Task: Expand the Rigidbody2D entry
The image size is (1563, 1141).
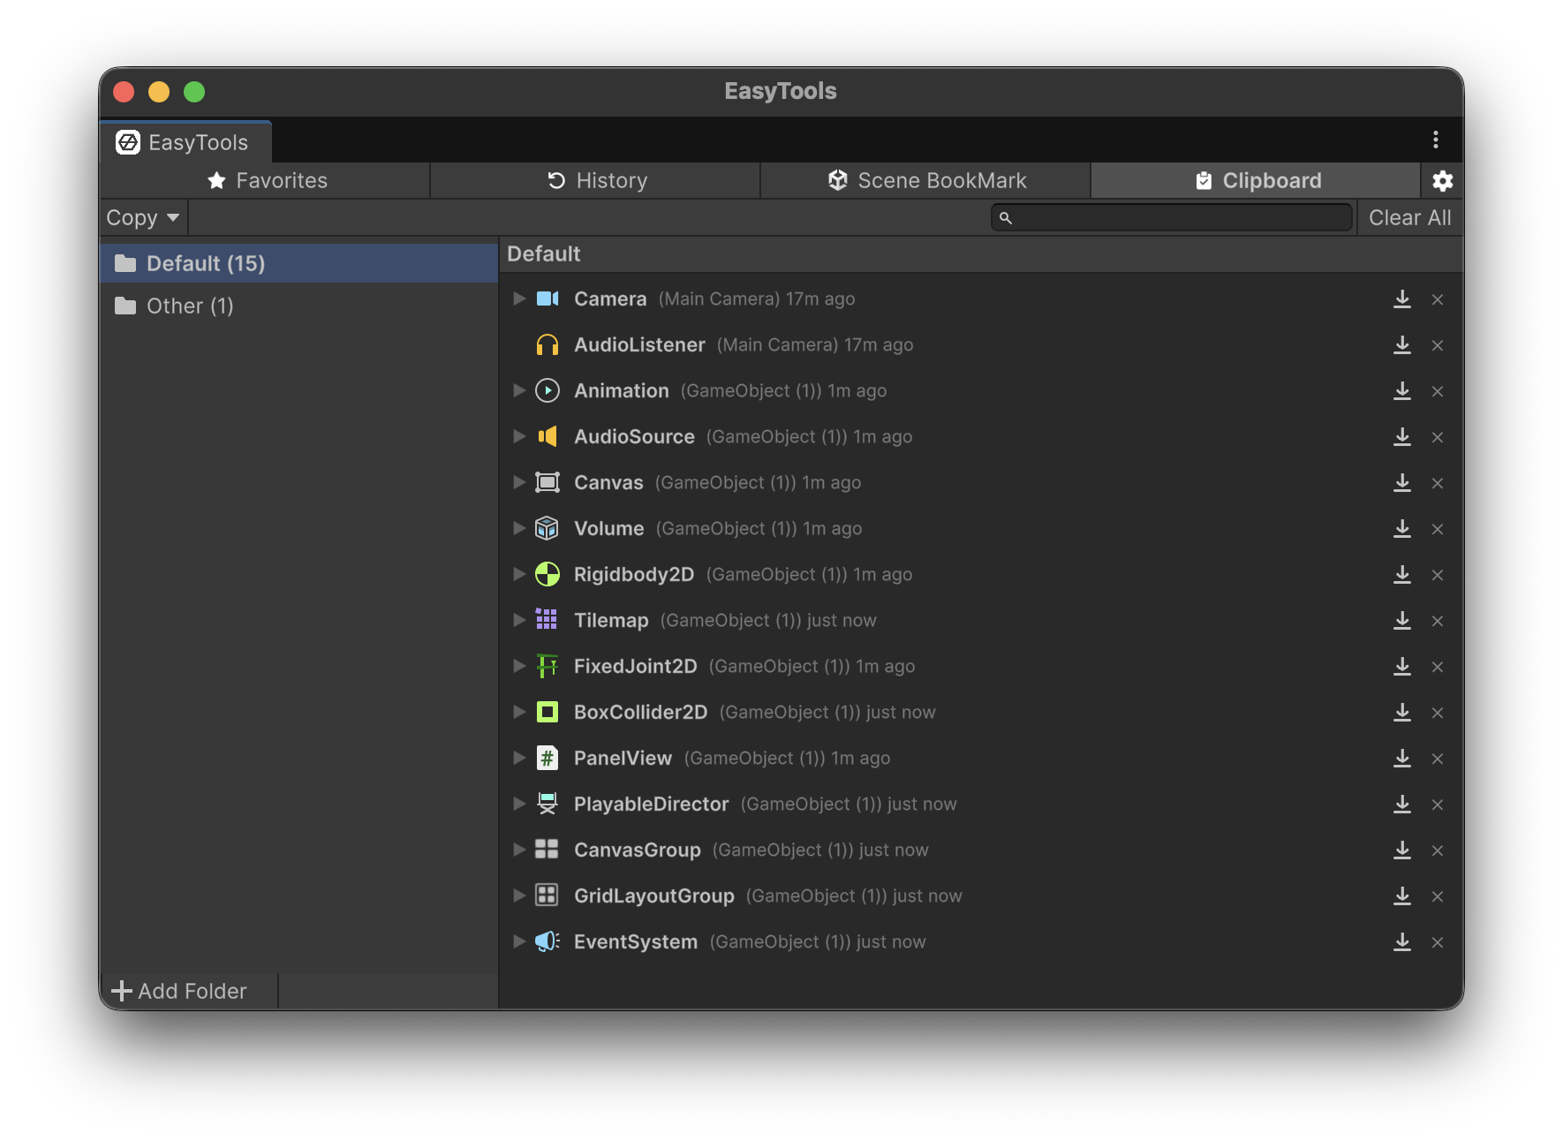Action: coord(519,574)
